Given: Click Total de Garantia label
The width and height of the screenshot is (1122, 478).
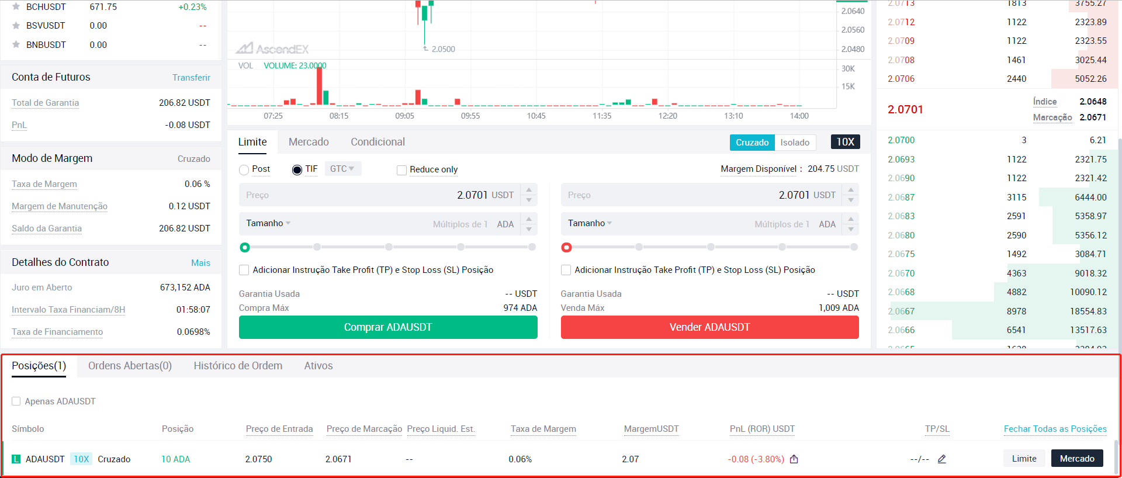Looking at the screenshot, I should coord(45,103).
